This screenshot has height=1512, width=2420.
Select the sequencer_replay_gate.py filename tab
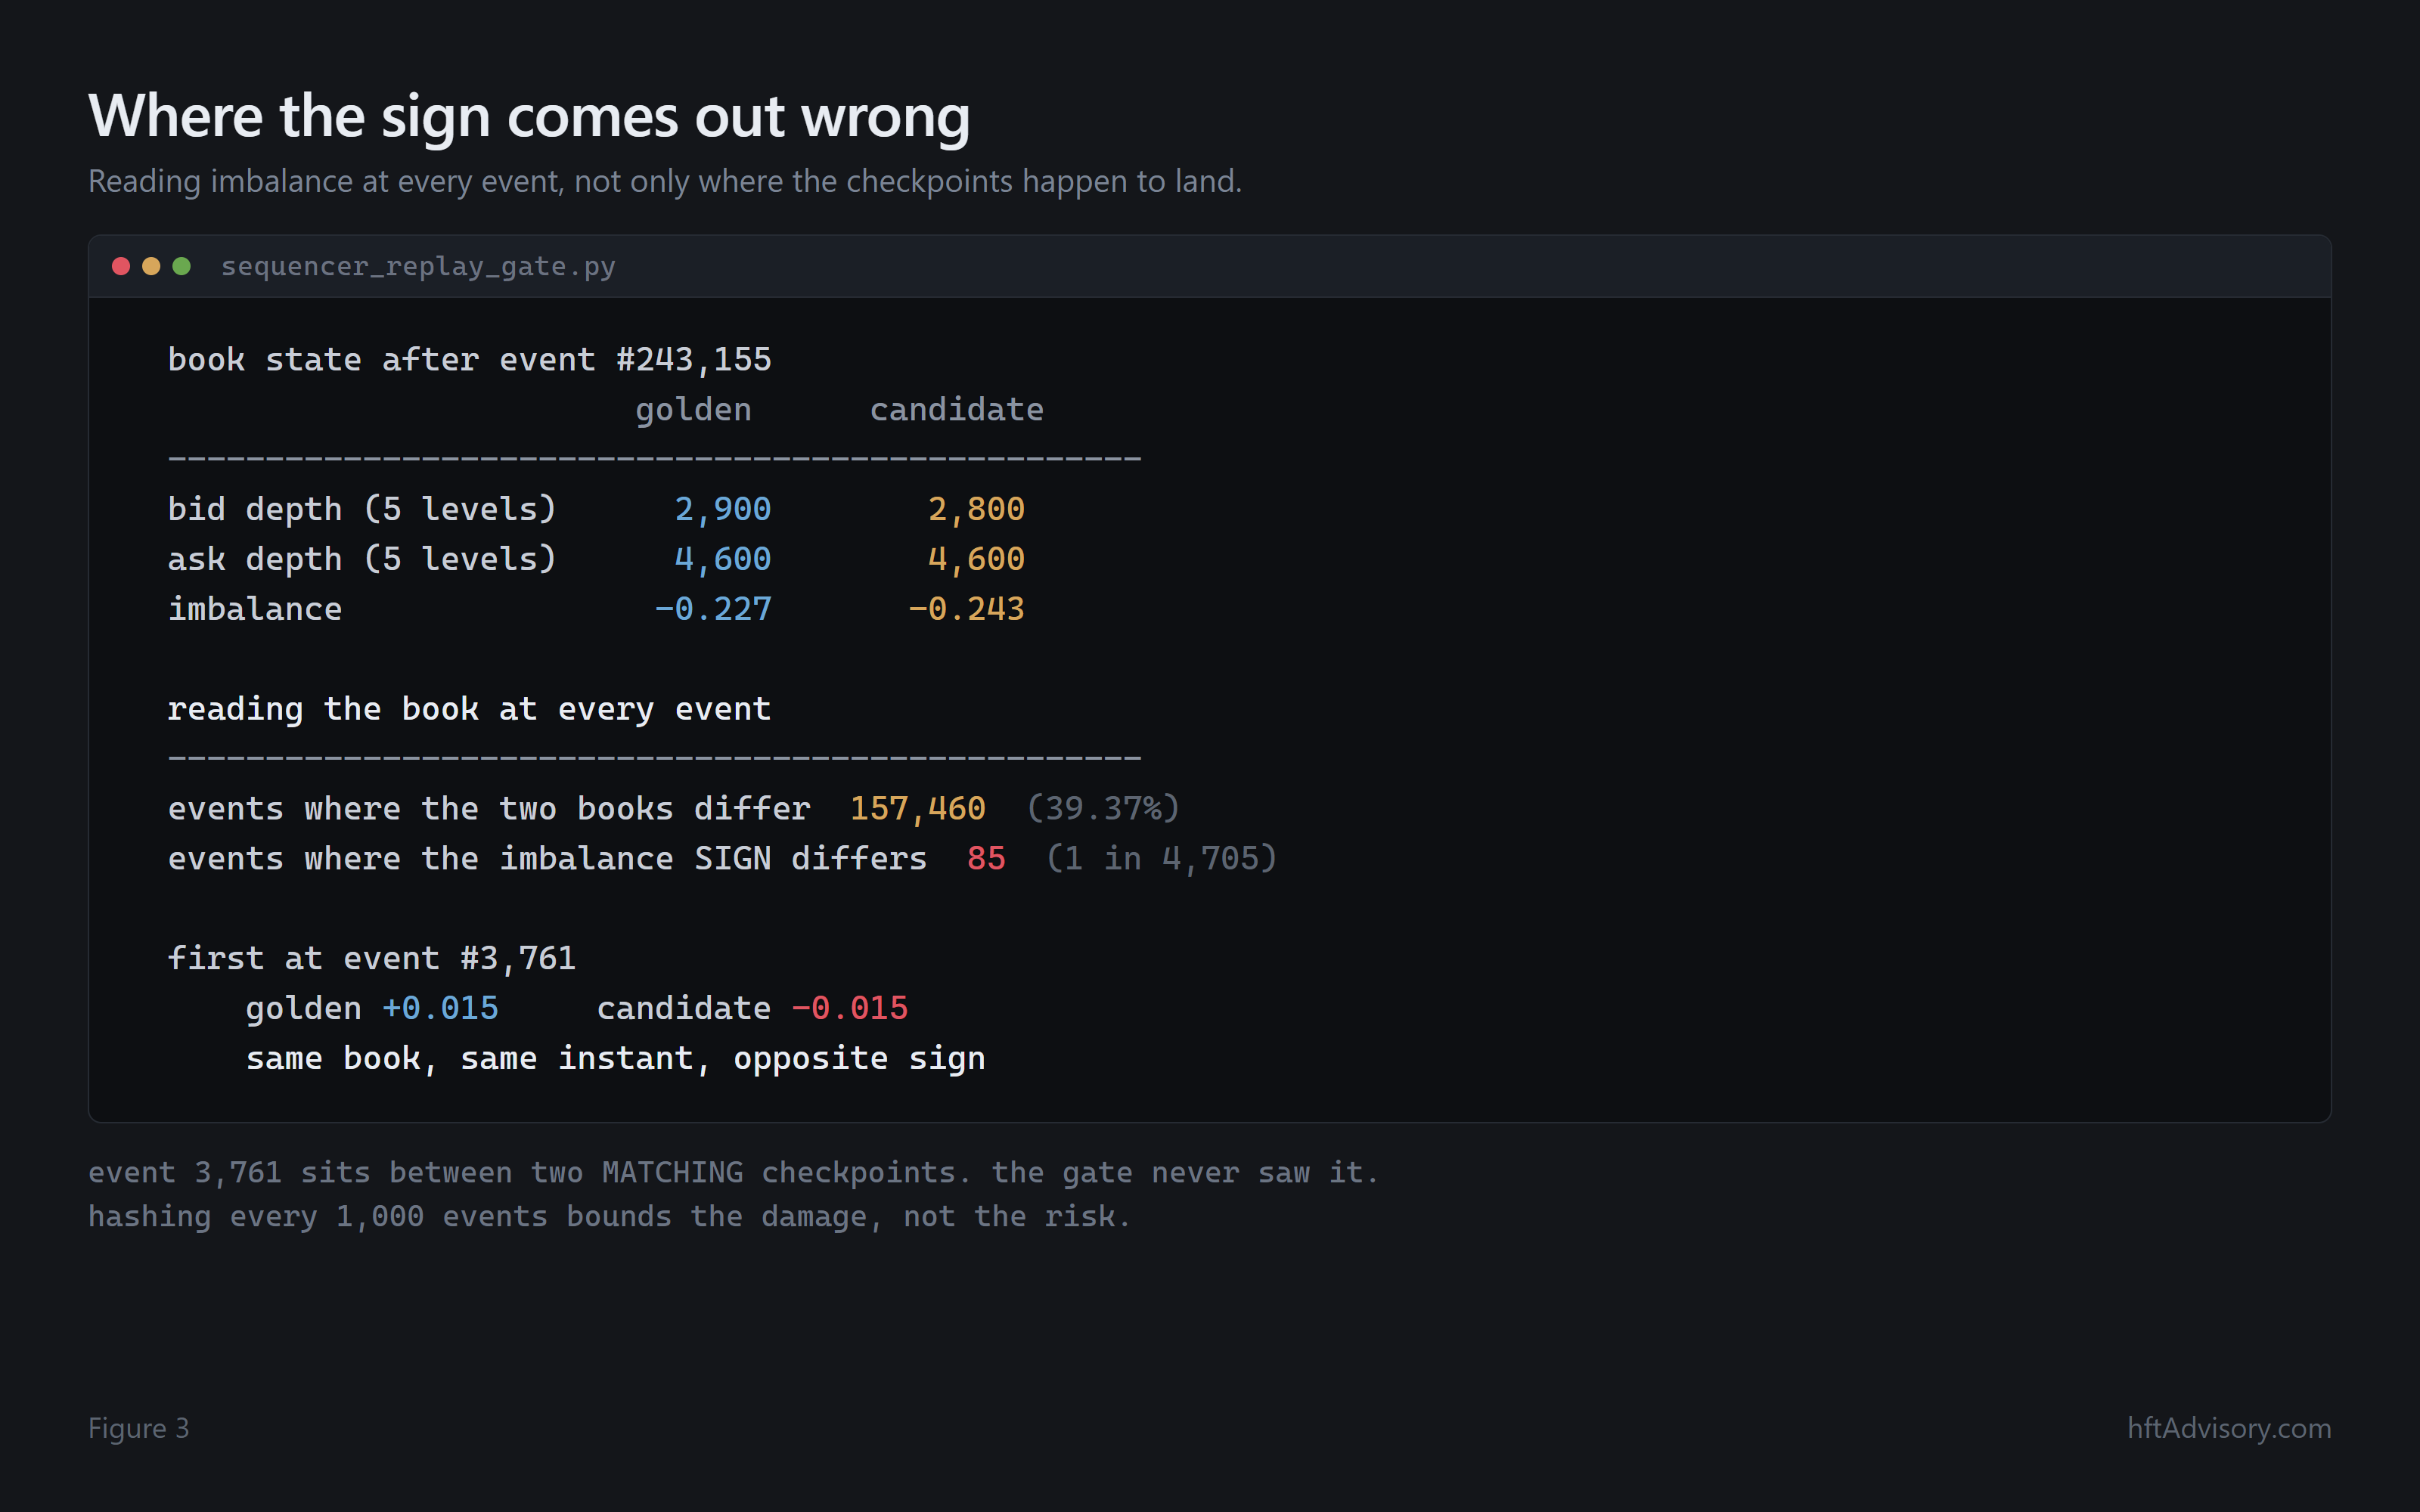point(418,266)
